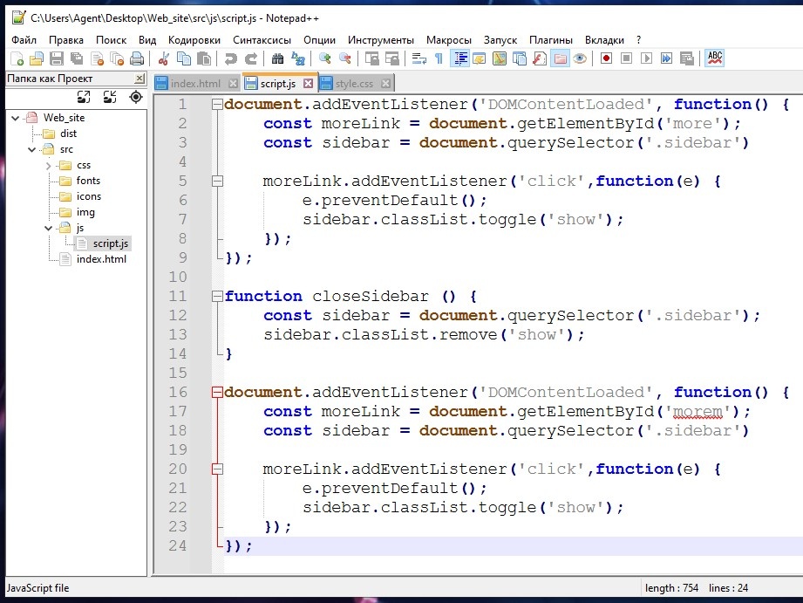This screenshot has width=803, height=603.
Task: Click the Zoom in magnifier icon
Action: (x=324, y=58)
